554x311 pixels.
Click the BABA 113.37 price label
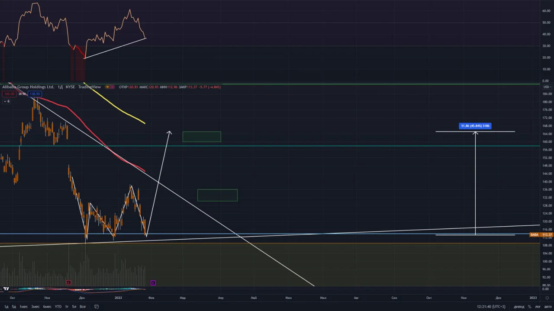(x=541, y=234)
